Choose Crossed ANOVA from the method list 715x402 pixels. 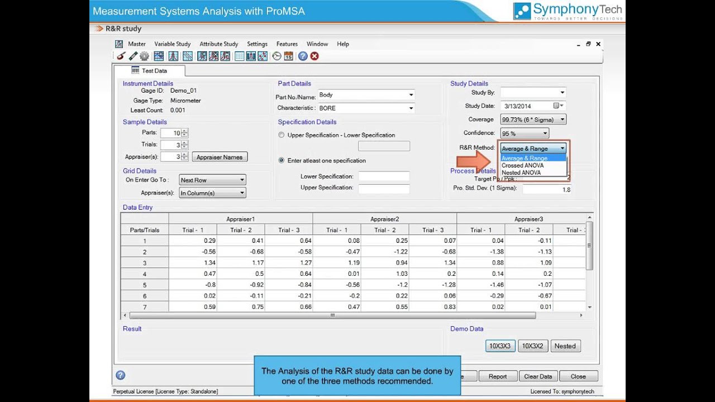click(533, 165)
